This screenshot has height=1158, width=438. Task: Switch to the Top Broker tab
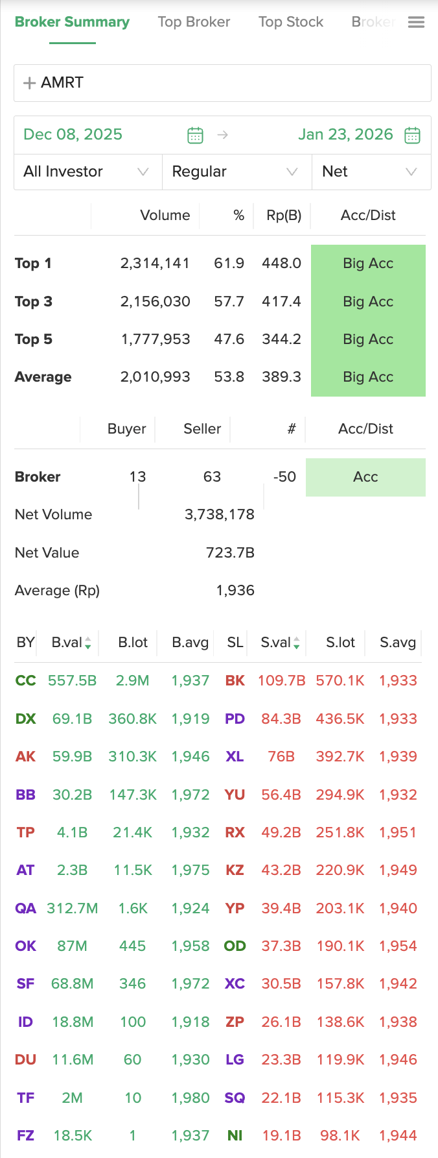point(194,22)
